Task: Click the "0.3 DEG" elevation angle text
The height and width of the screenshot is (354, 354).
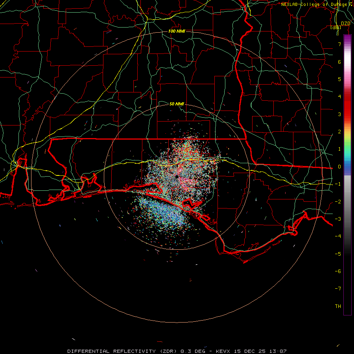Action: (x=193, y=351)
